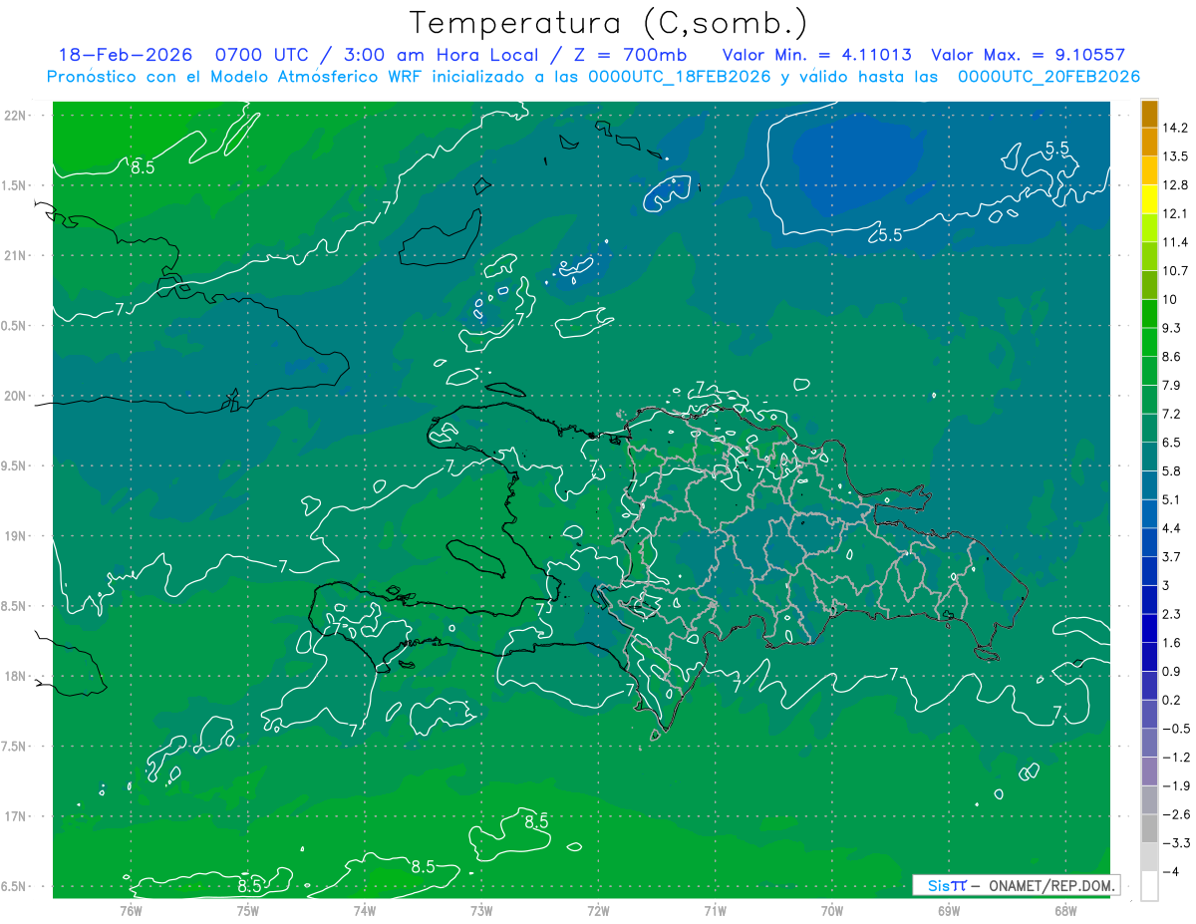Click the "69W" longitude axis label
Viewport: 1196px width, 924px height.
(x=949, y=911)
